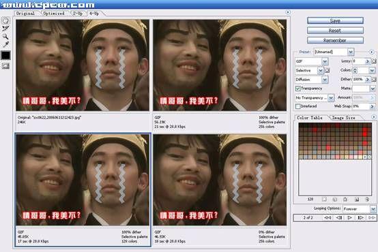Click the palette channel mask icon beside Selective
The height and width of the screenshot is (252, 378).
(327, 70)
